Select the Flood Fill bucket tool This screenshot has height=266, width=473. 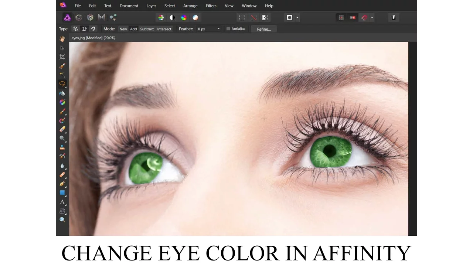point(62,93)
